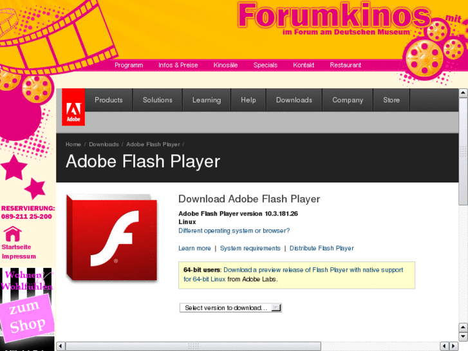Click the vertical scrollbar thumb
The height and width of the screenshot is (351, 468).
[463, 151]
